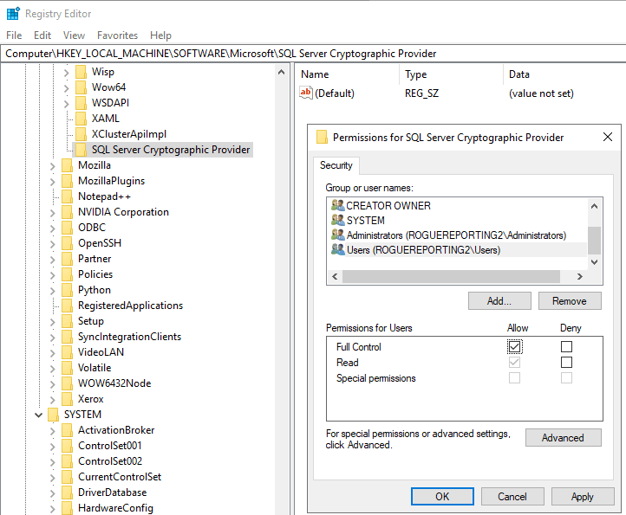Apply the permission changes
This screenshot has height=515, width=626.
click(x=583, y=496)
